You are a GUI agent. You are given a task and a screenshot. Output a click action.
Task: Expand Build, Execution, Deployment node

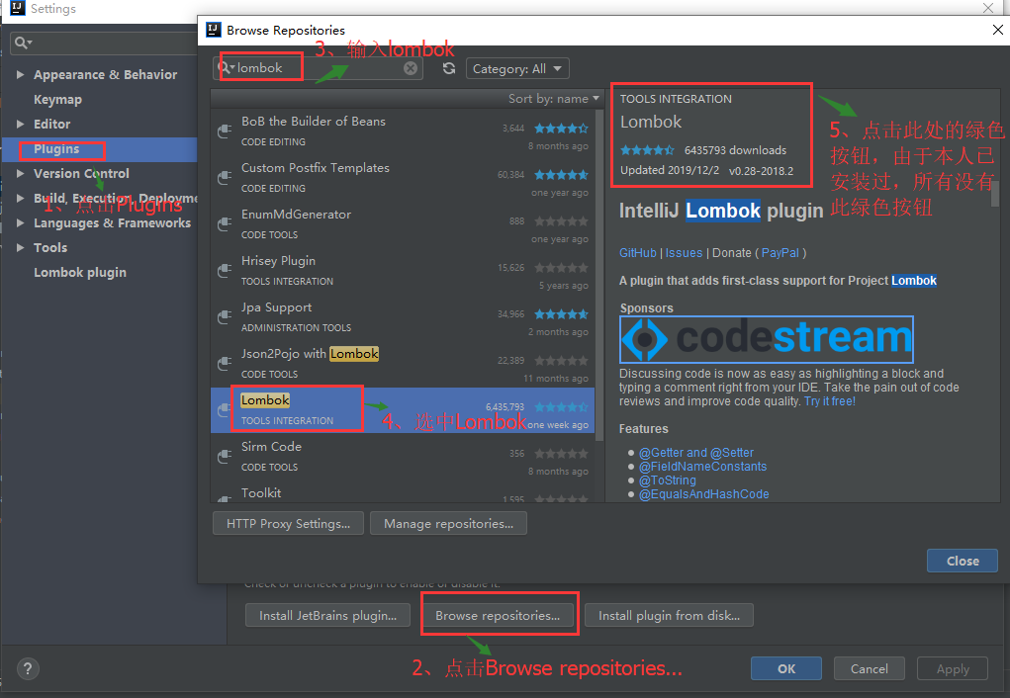tap(20, 198)
